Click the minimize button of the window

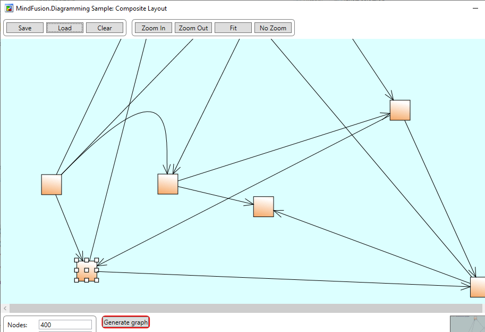(x=475, y=8)
